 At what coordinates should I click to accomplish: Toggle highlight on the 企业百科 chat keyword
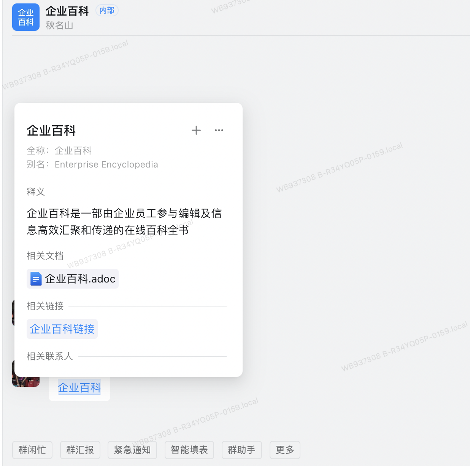coord(79,388)
